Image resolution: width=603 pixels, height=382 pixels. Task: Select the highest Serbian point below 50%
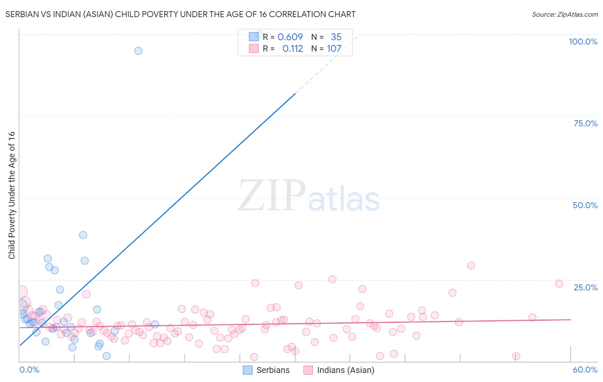83,235
